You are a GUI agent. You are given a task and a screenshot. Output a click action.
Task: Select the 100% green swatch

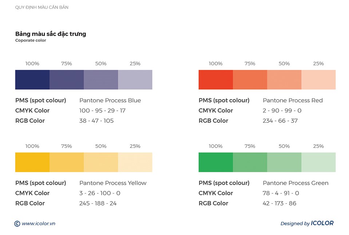(215, 162)
